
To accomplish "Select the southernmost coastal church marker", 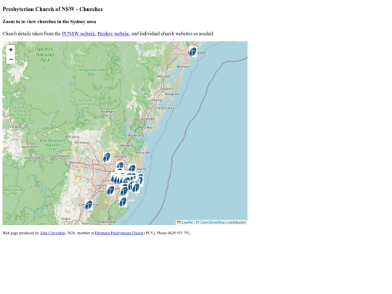I will click(123, 202).
